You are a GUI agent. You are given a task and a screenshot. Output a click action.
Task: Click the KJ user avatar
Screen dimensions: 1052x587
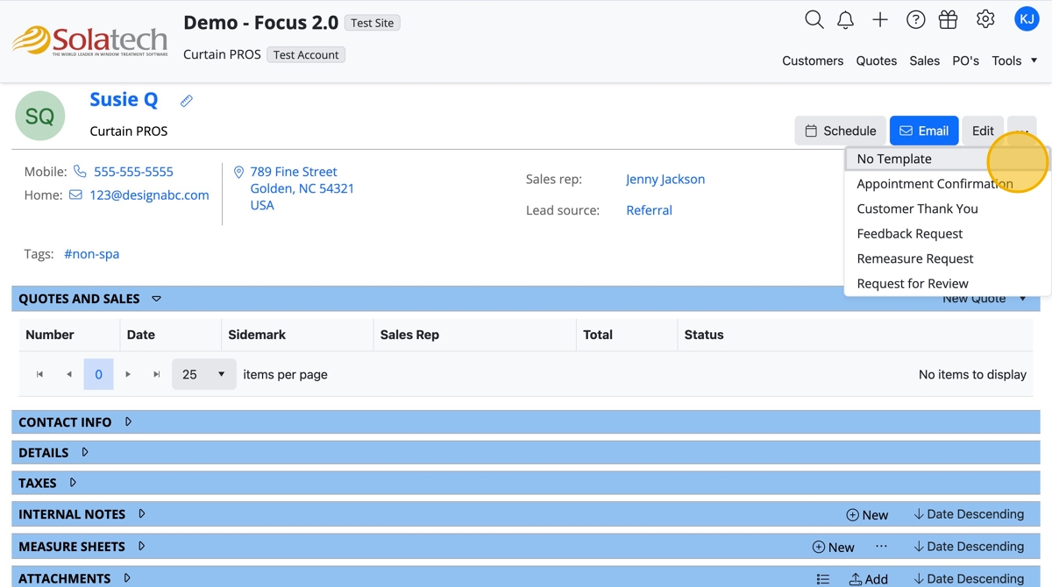(x=1026, y=18)
